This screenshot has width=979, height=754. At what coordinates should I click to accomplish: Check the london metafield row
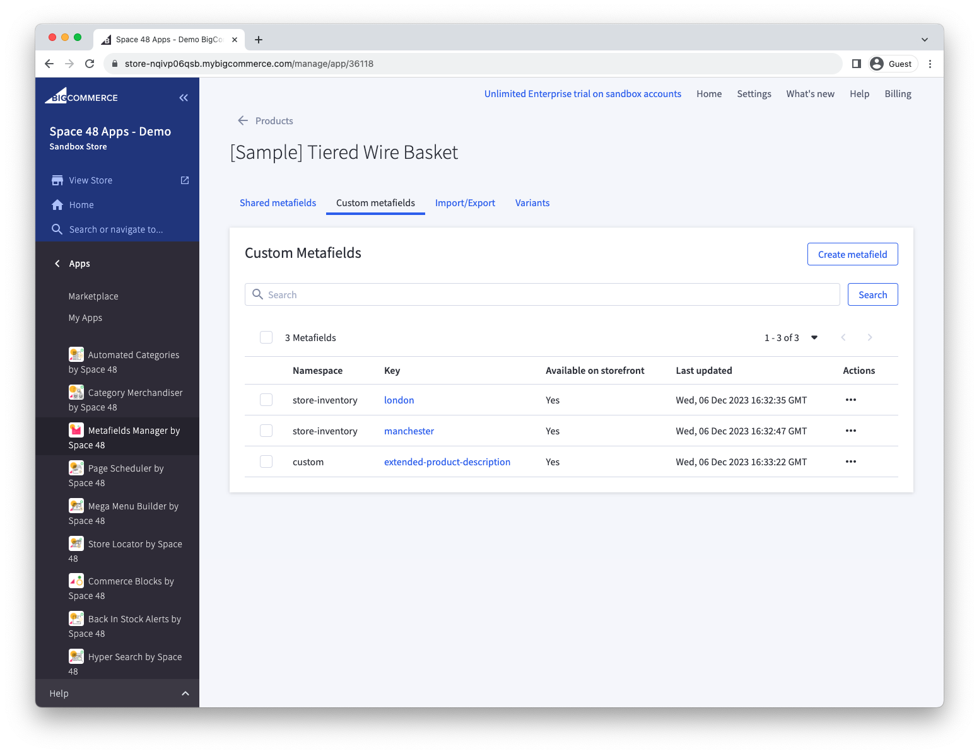(266, 400)
